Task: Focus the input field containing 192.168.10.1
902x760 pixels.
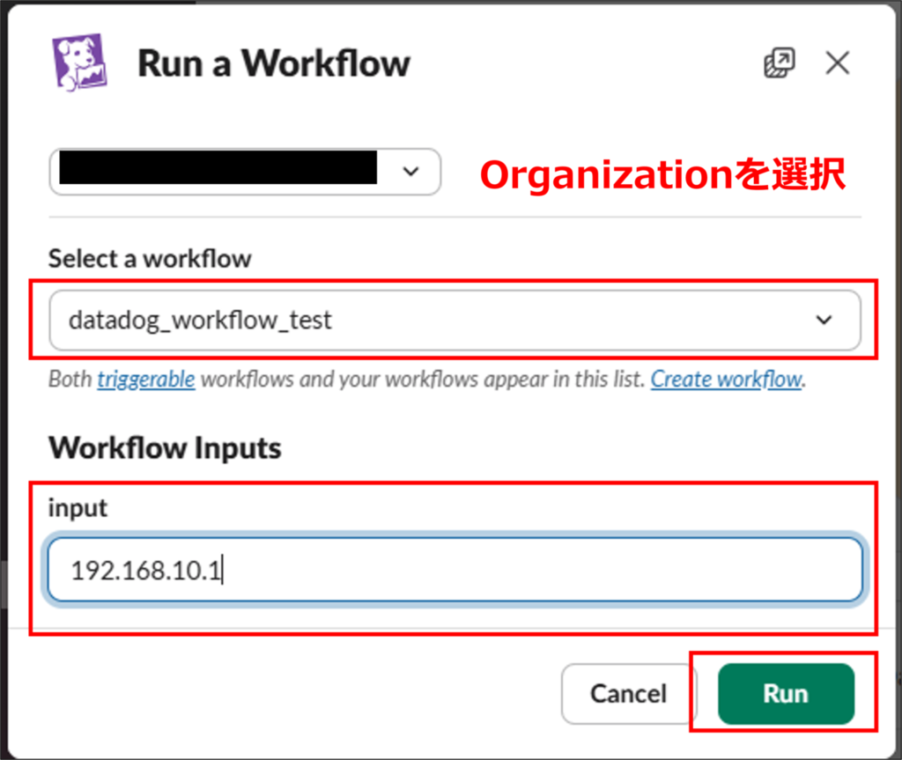Action: 455,570
